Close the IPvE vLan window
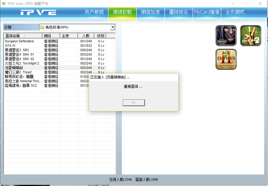Screen dimensions: 268x186 260,4
